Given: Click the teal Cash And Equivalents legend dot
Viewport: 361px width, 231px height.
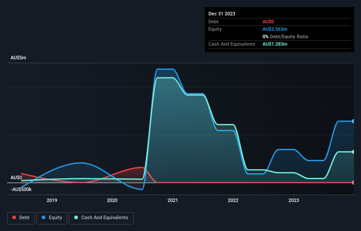Looking at the screenshot, I should 76,217.
